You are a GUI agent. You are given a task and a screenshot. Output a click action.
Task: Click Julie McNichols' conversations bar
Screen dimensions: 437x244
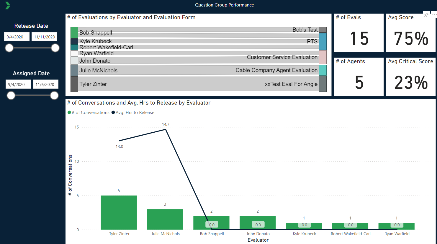(x=165, y=219)
